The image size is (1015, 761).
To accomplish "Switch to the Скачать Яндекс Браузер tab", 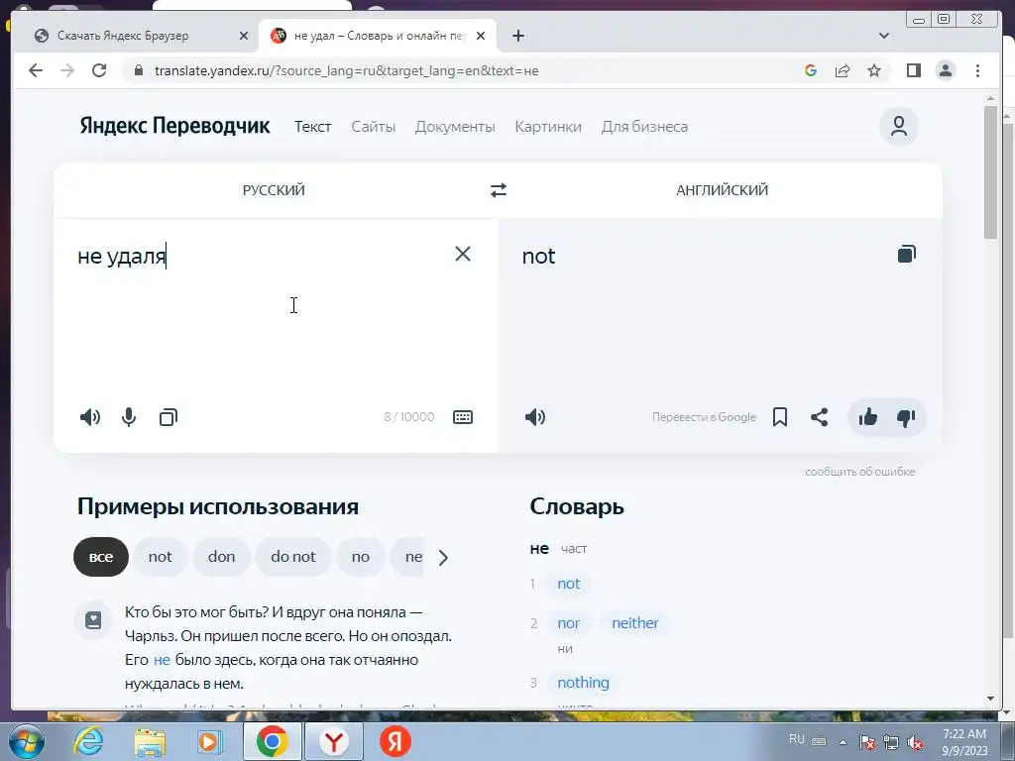I will 123,36.
